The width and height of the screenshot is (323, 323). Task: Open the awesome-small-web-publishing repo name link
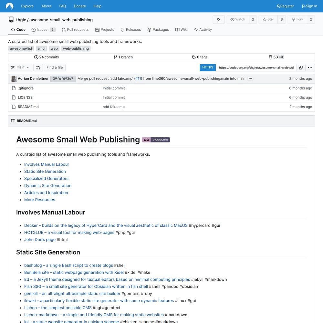tap(61, 20)
